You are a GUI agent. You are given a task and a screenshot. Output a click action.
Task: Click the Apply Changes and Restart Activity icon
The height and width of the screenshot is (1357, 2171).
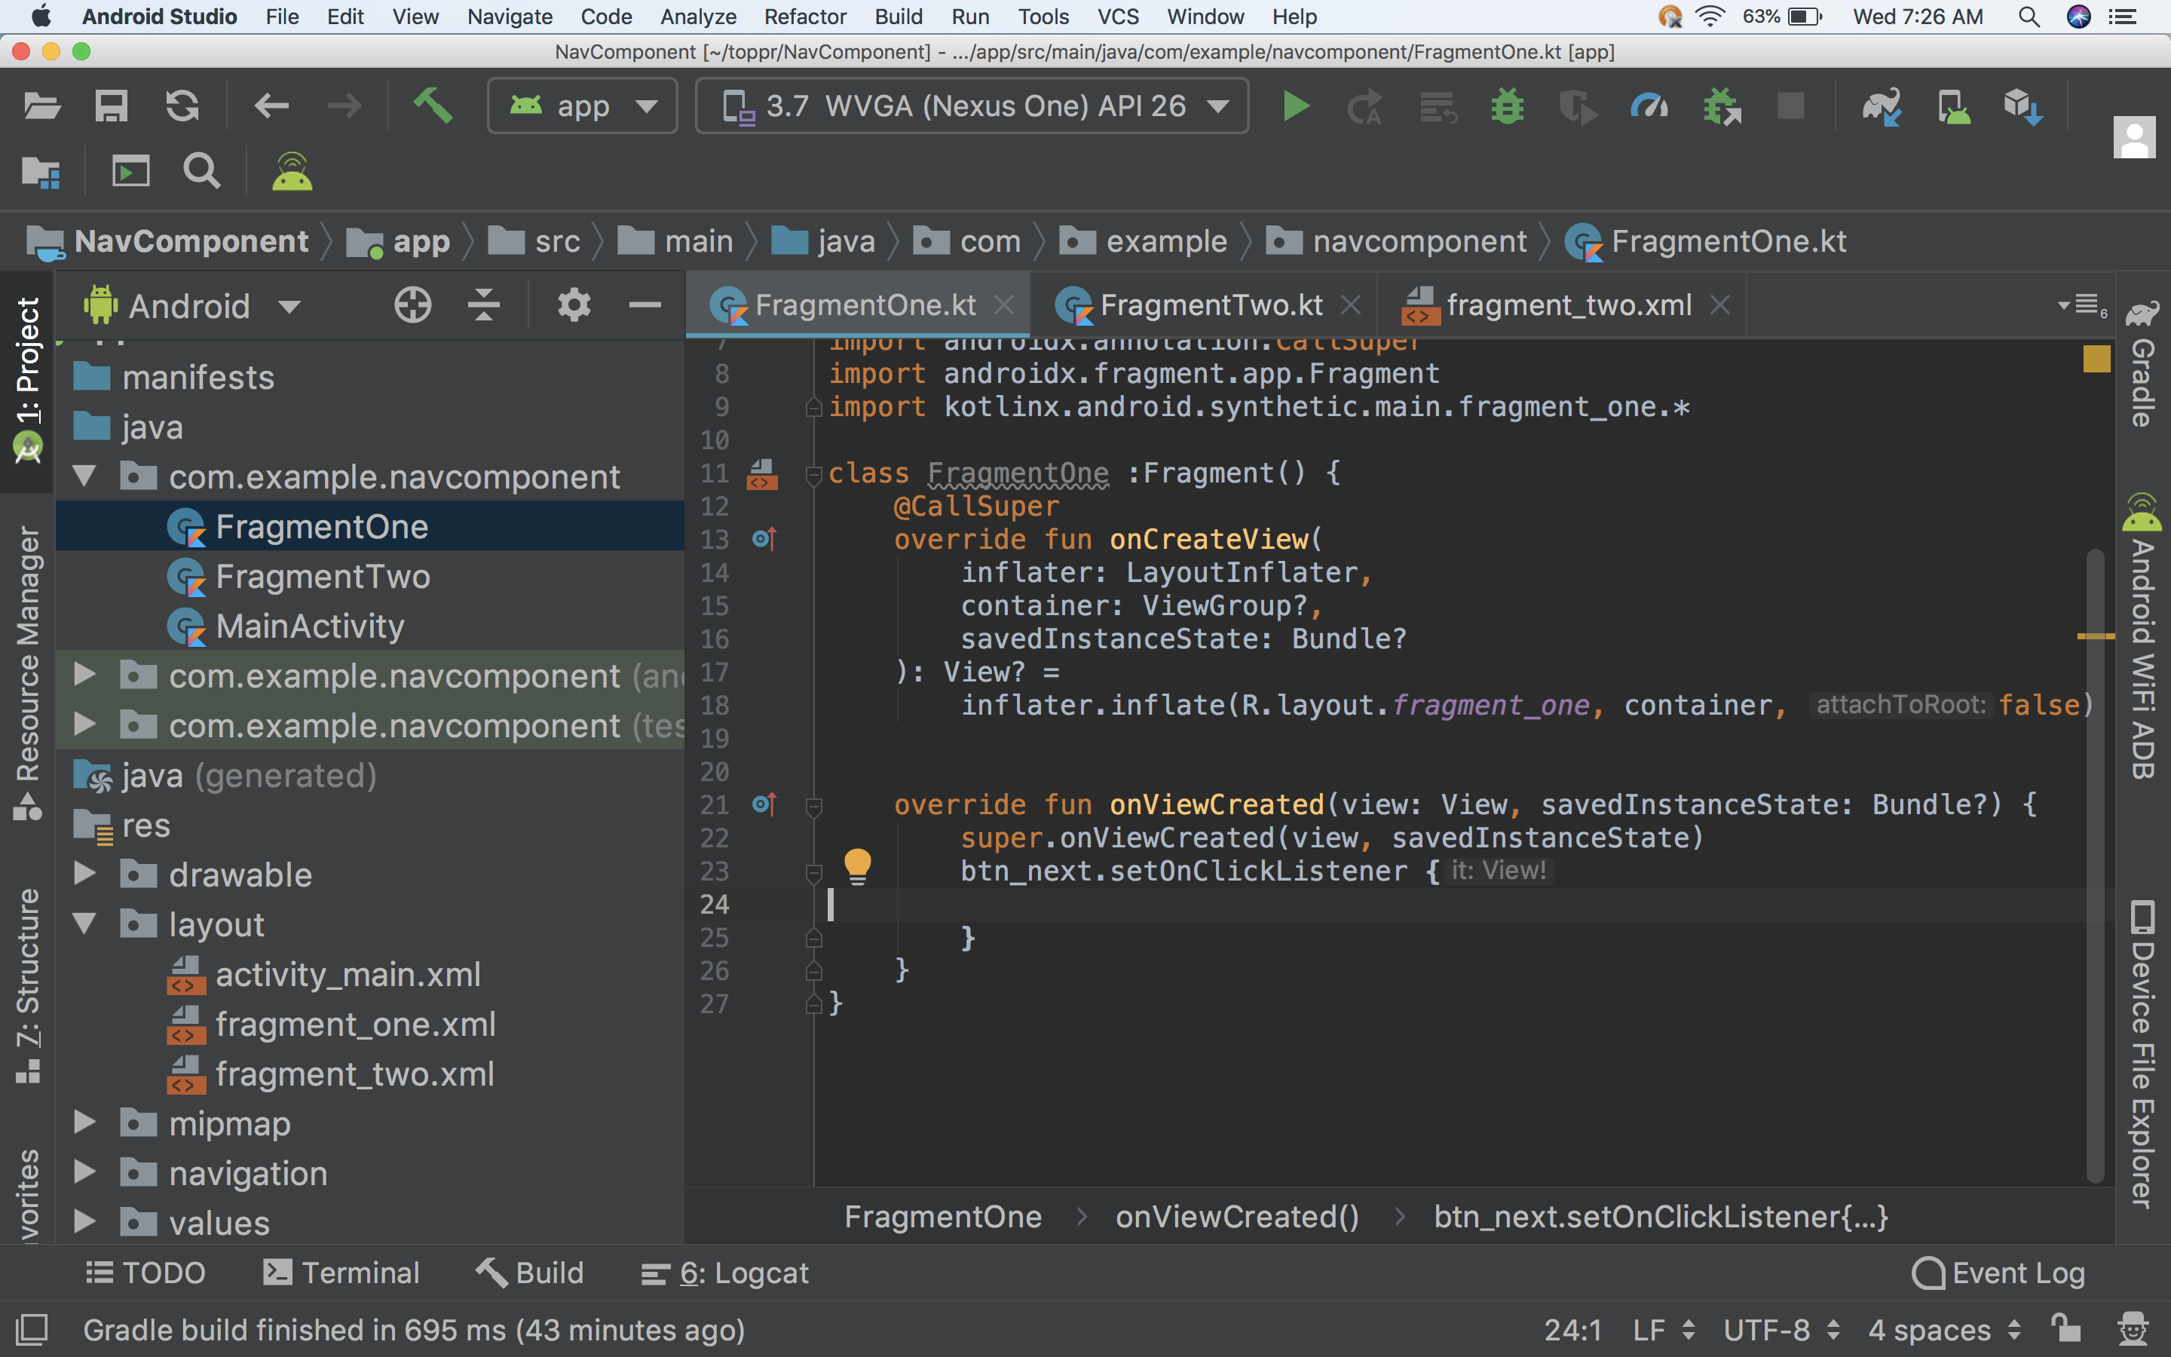coord(1364,107)
